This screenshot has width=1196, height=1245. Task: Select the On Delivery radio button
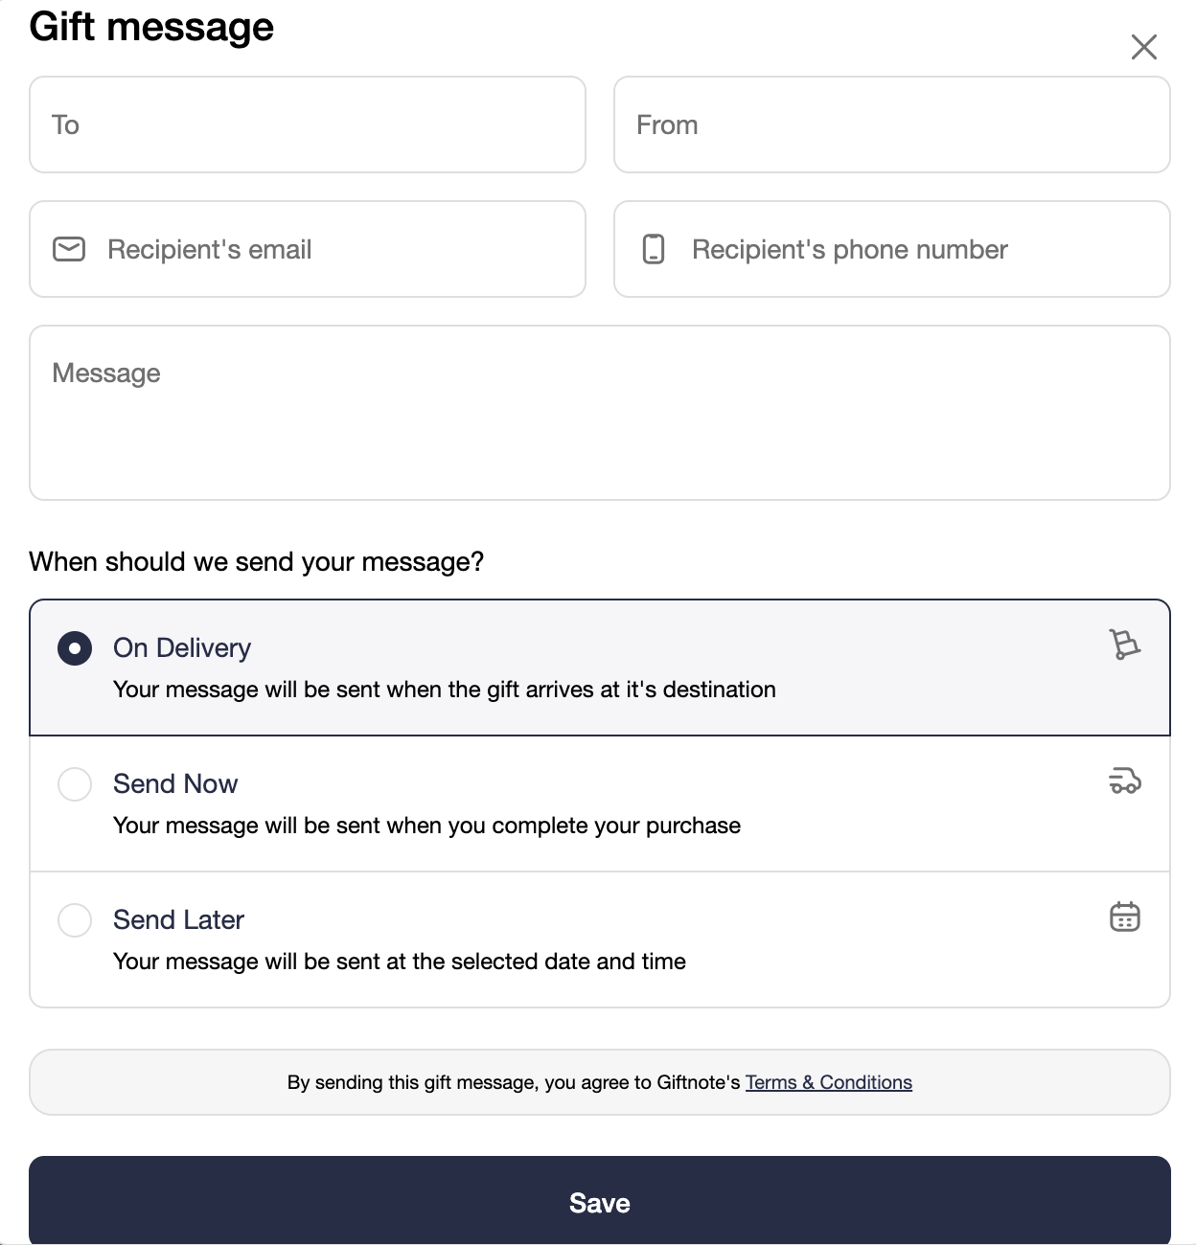(75, 648)
